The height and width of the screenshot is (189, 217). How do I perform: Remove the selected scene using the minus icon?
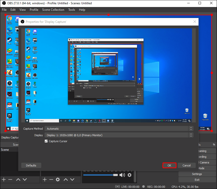tap(10, 179)
